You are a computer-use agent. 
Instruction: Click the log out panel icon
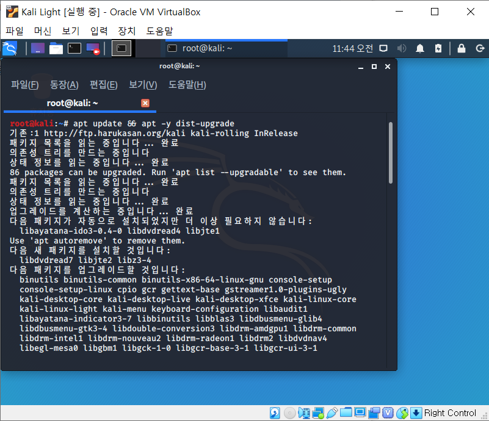pos(480,48)
